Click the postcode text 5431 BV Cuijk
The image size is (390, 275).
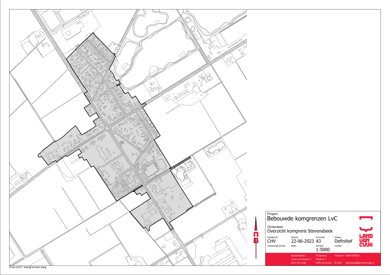(x=298, y=263)
